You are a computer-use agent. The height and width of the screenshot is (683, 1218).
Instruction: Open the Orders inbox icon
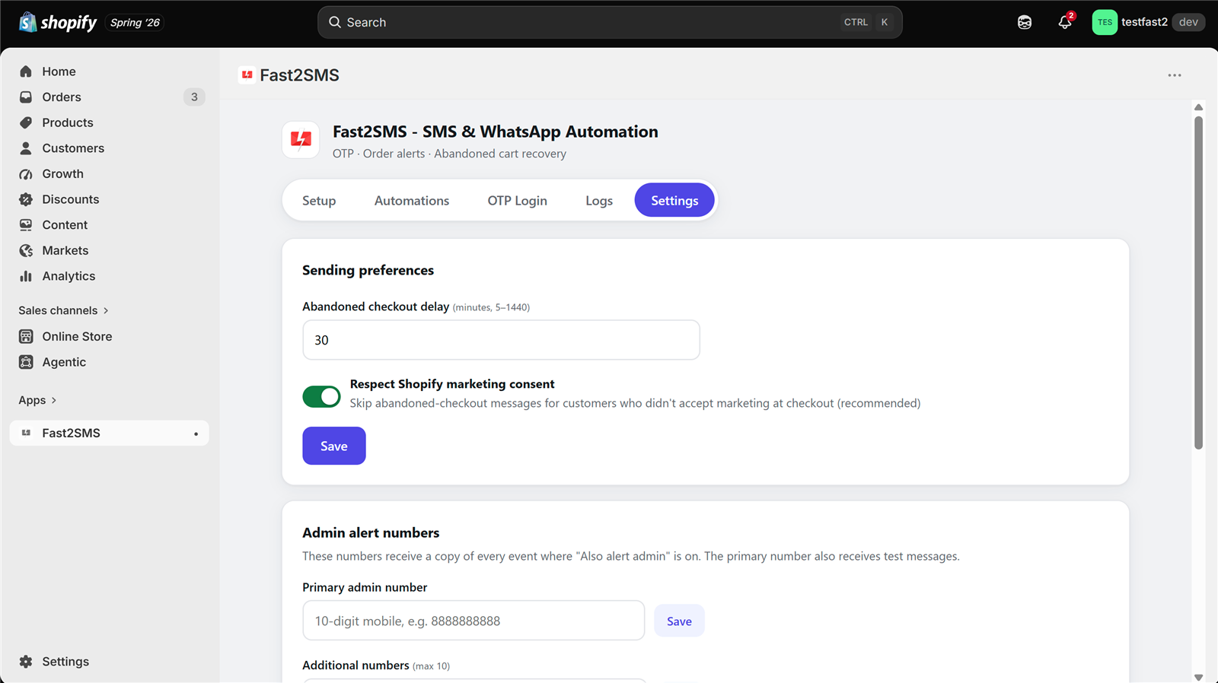coord(26,97)
